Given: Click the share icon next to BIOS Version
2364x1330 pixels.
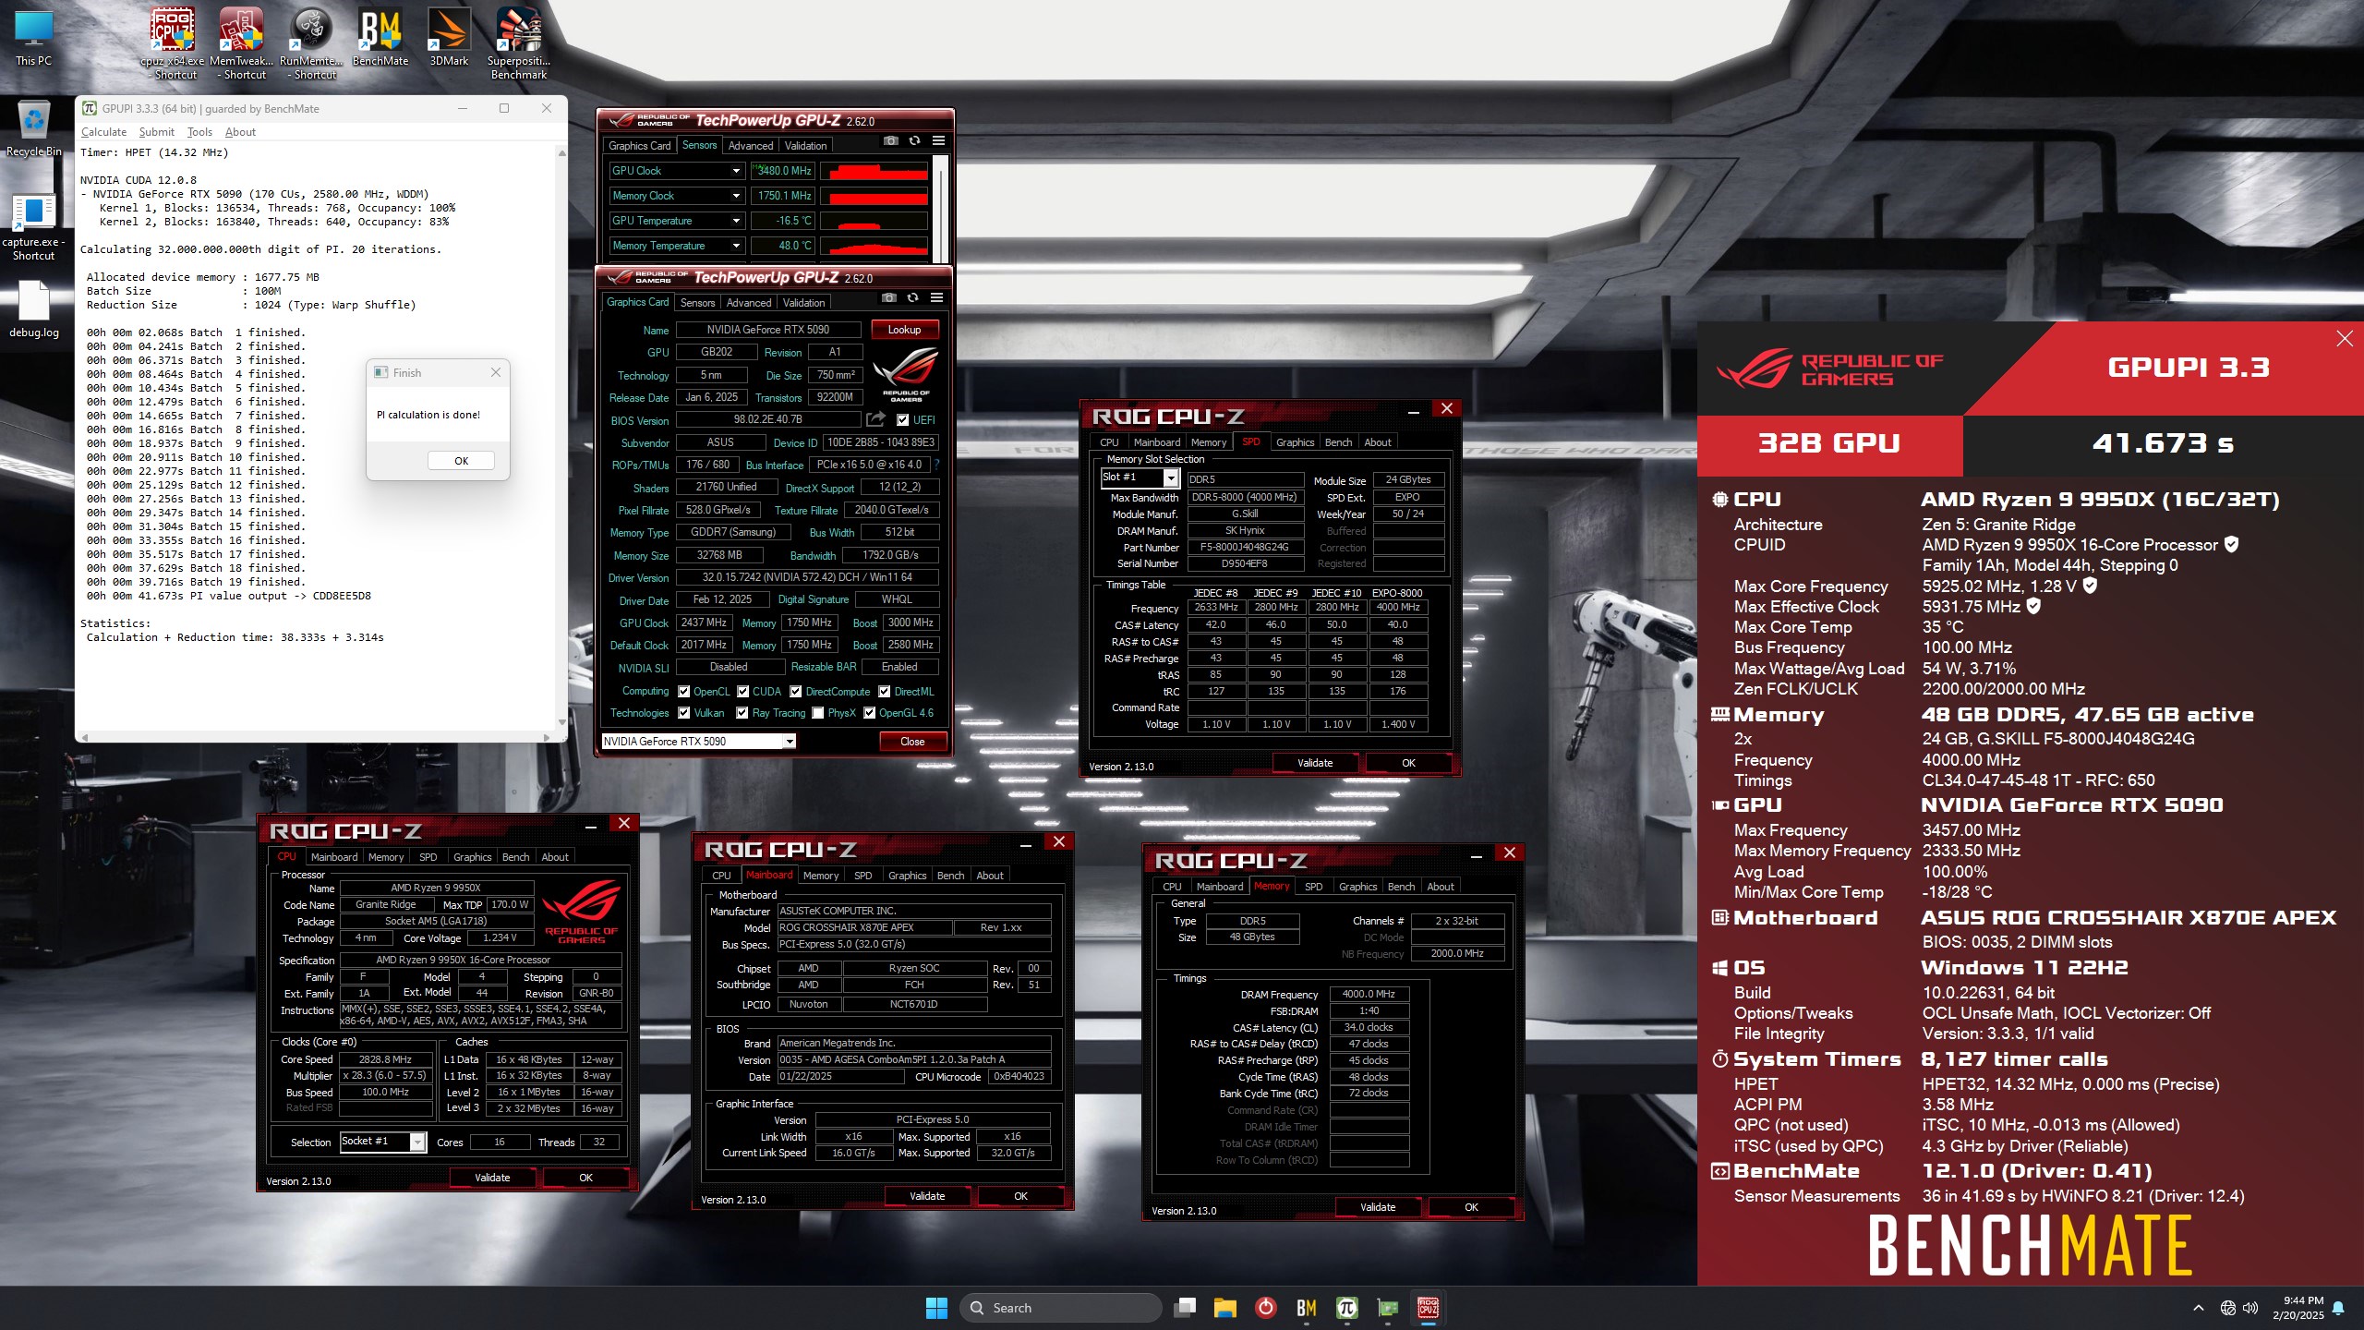Looking at the screenshot, I should point(874,419).
